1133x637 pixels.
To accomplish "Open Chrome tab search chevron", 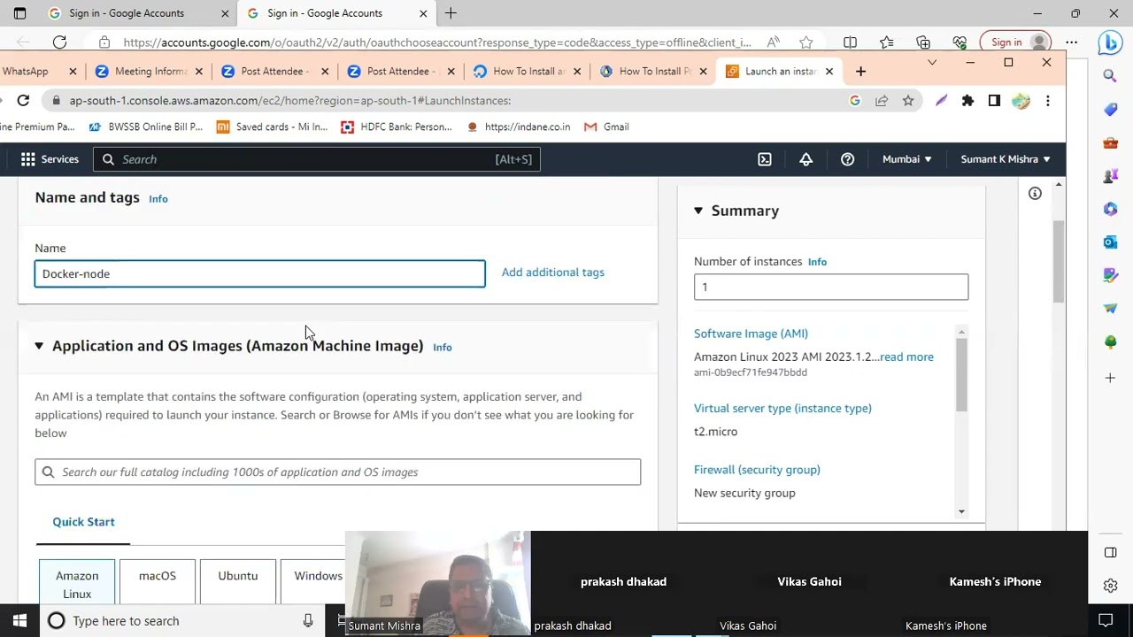I will click(931, 63).
